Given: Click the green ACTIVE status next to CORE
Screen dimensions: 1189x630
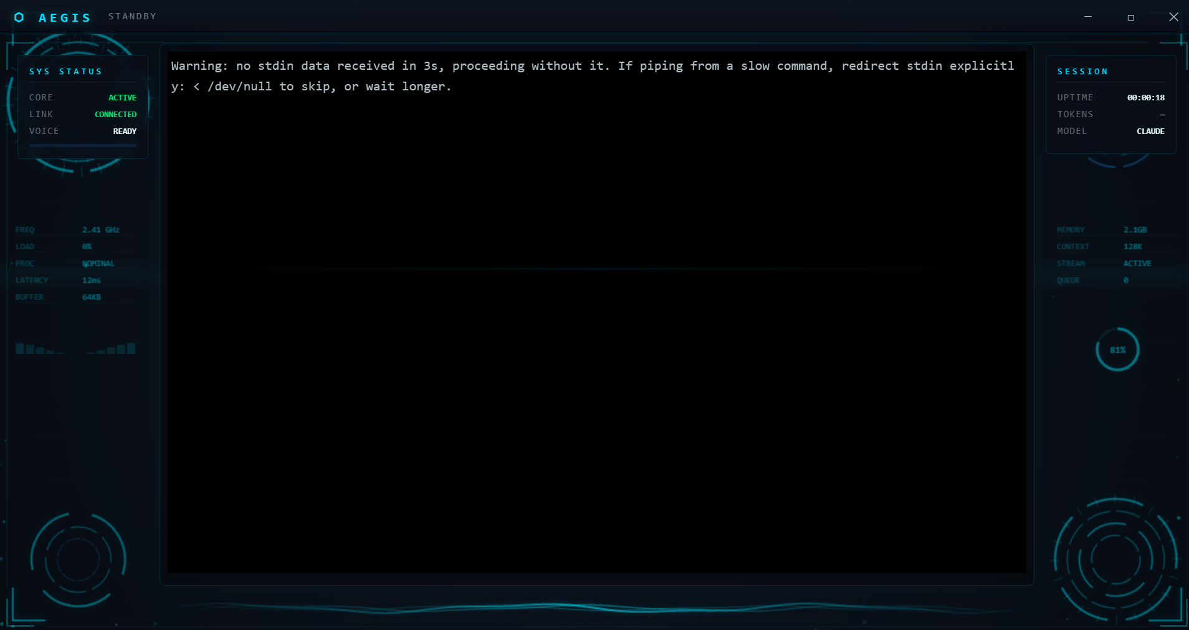Looking at the screenshot, I should point(122,98).
